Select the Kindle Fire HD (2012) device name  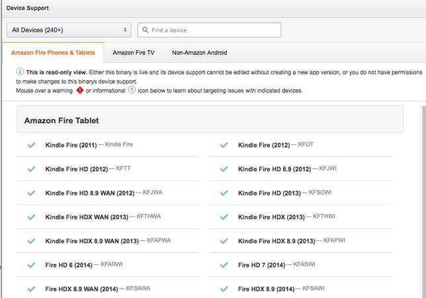(77, 169)
